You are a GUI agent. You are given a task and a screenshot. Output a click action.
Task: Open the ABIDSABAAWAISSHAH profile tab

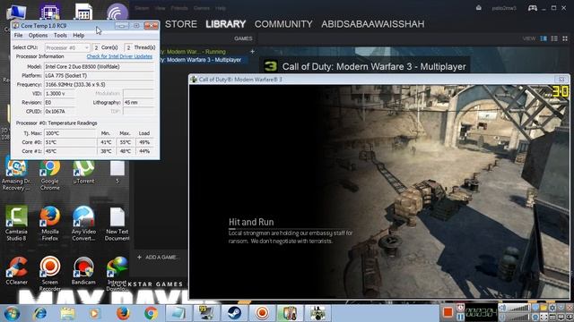coord(373,24)
